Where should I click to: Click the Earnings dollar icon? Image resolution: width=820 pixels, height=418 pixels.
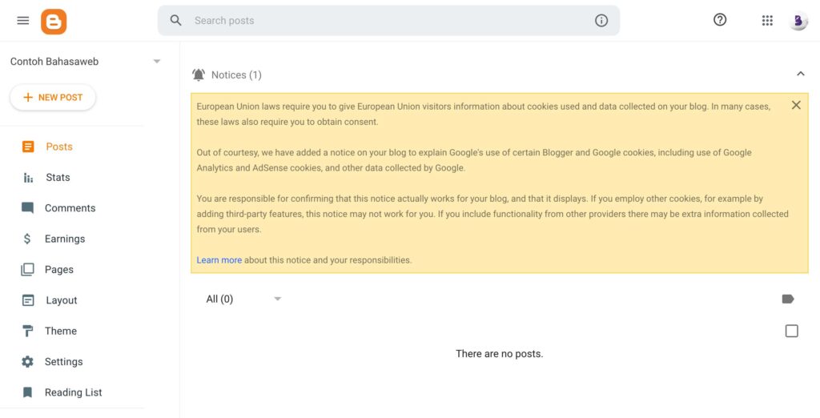[27, 239]
